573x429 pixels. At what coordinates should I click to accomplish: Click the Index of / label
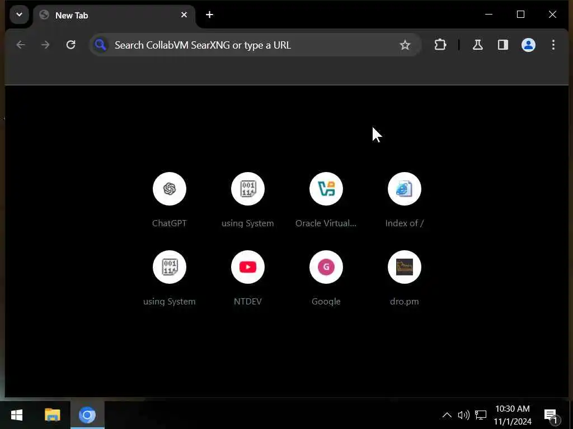(x=404, y=223)
